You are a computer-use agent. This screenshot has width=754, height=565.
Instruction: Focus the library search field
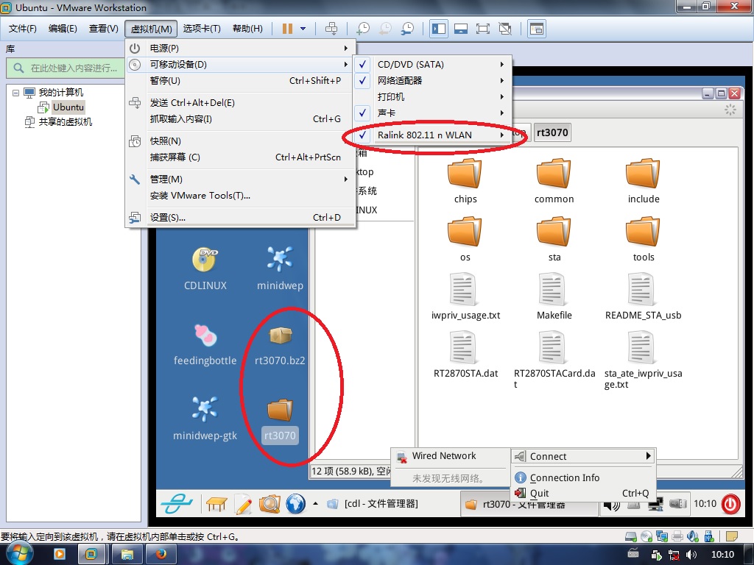pyautogui.click(x=66, y=68)
